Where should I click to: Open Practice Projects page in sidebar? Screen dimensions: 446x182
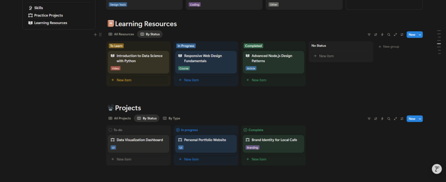click(x=48, y=15)
